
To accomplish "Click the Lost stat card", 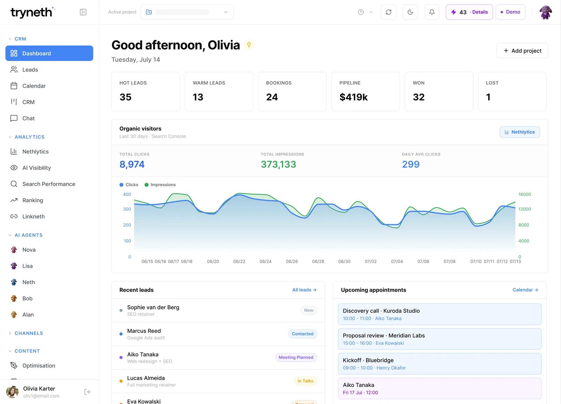I will (512, 91).
